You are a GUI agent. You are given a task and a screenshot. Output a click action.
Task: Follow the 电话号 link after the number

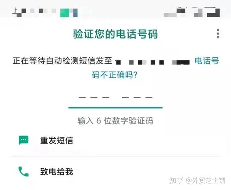[206, 61]
